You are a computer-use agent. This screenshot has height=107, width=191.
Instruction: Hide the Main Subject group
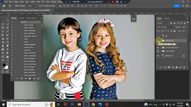coord(158,51)
